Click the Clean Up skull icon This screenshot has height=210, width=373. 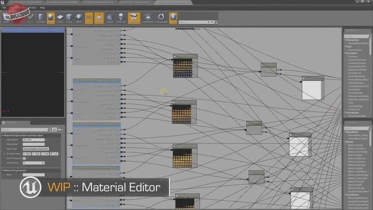coord(121,18)
